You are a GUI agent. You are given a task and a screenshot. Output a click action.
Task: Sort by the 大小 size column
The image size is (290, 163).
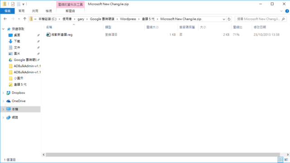(203, 27)
